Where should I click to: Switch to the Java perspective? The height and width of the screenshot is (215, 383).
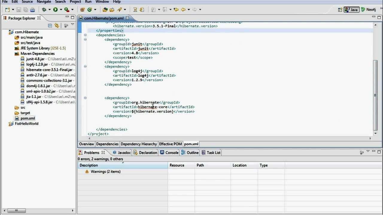351,10
